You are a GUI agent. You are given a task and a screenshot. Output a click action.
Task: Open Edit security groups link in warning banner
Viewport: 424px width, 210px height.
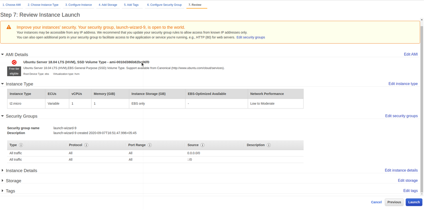click(x=250, y=37)
